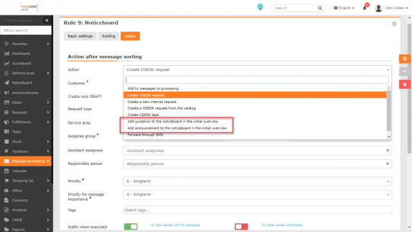Screen dimensions: 412x232
Task: Click the Select tags input
Action: pos(257,210)
